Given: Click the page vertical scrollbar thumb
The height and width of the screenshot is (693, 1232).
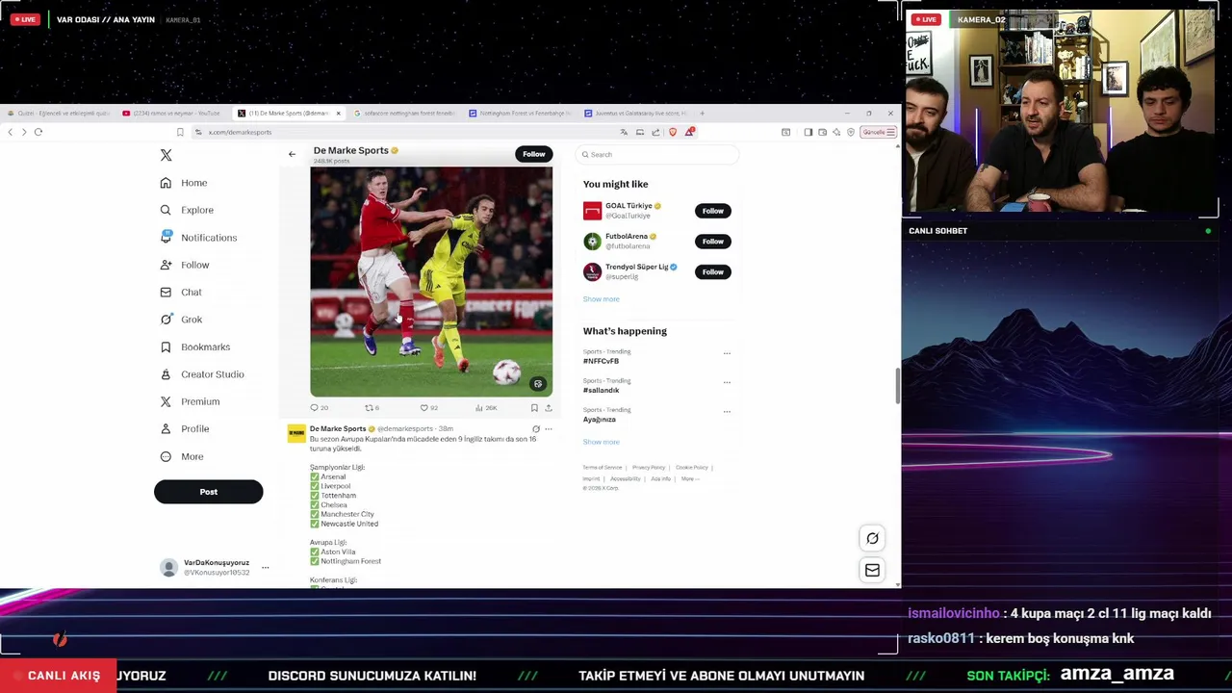Looking at the screenshot, I should 898,386.
